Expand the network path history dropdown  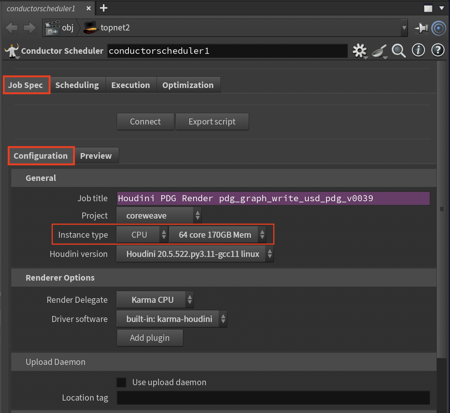(404, 28)
